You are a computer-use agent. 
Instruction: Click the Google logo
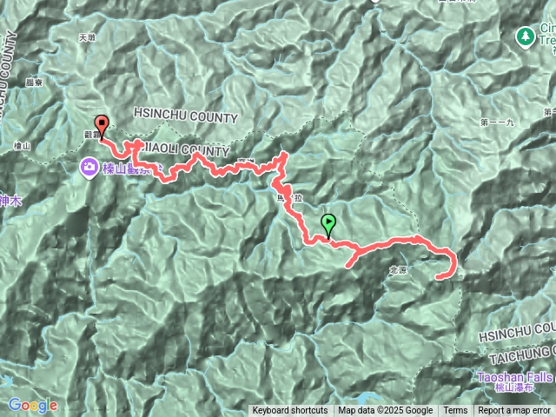pyautogui.click(x=33, y=406)
